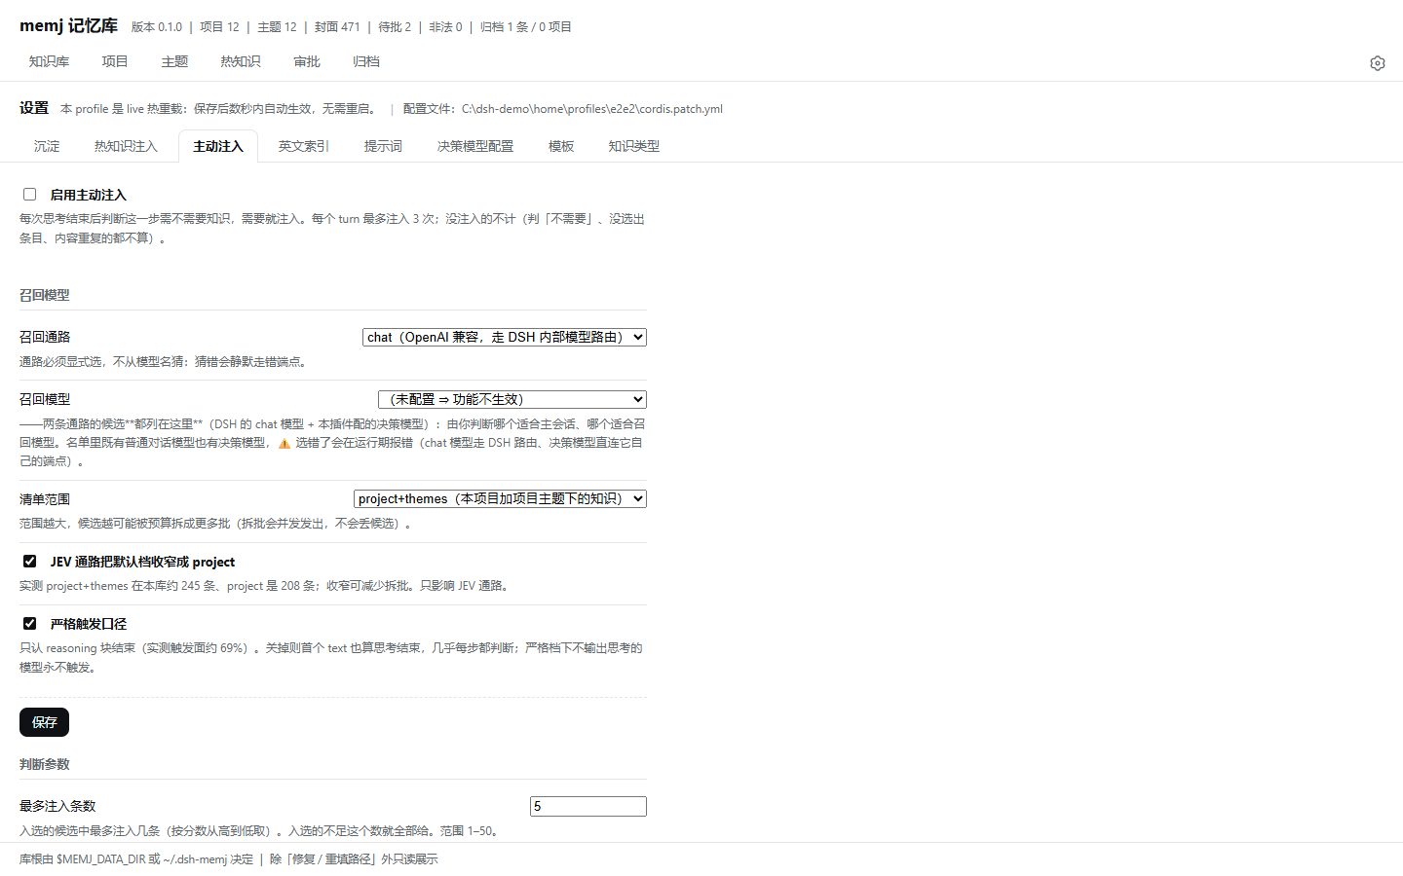Enable the 启用主动注入 checkbox
1403x876 pixels.
pos(30,195)
